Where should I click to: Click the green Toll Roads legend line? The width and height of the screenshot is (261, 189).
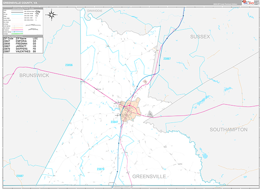coord(17,34)
